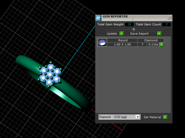Viewport: 185px width, 138px height.
Task: Click the GEM REPORTER title text
Action: tap(115, 16)
